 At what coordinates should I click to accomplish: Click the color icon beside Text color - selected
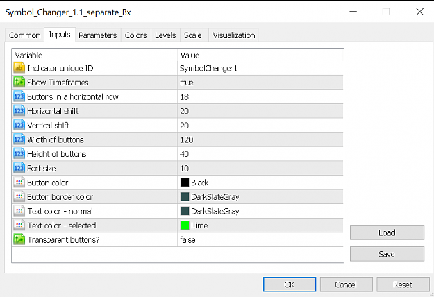pyautogui.click(x=19, y=226)
